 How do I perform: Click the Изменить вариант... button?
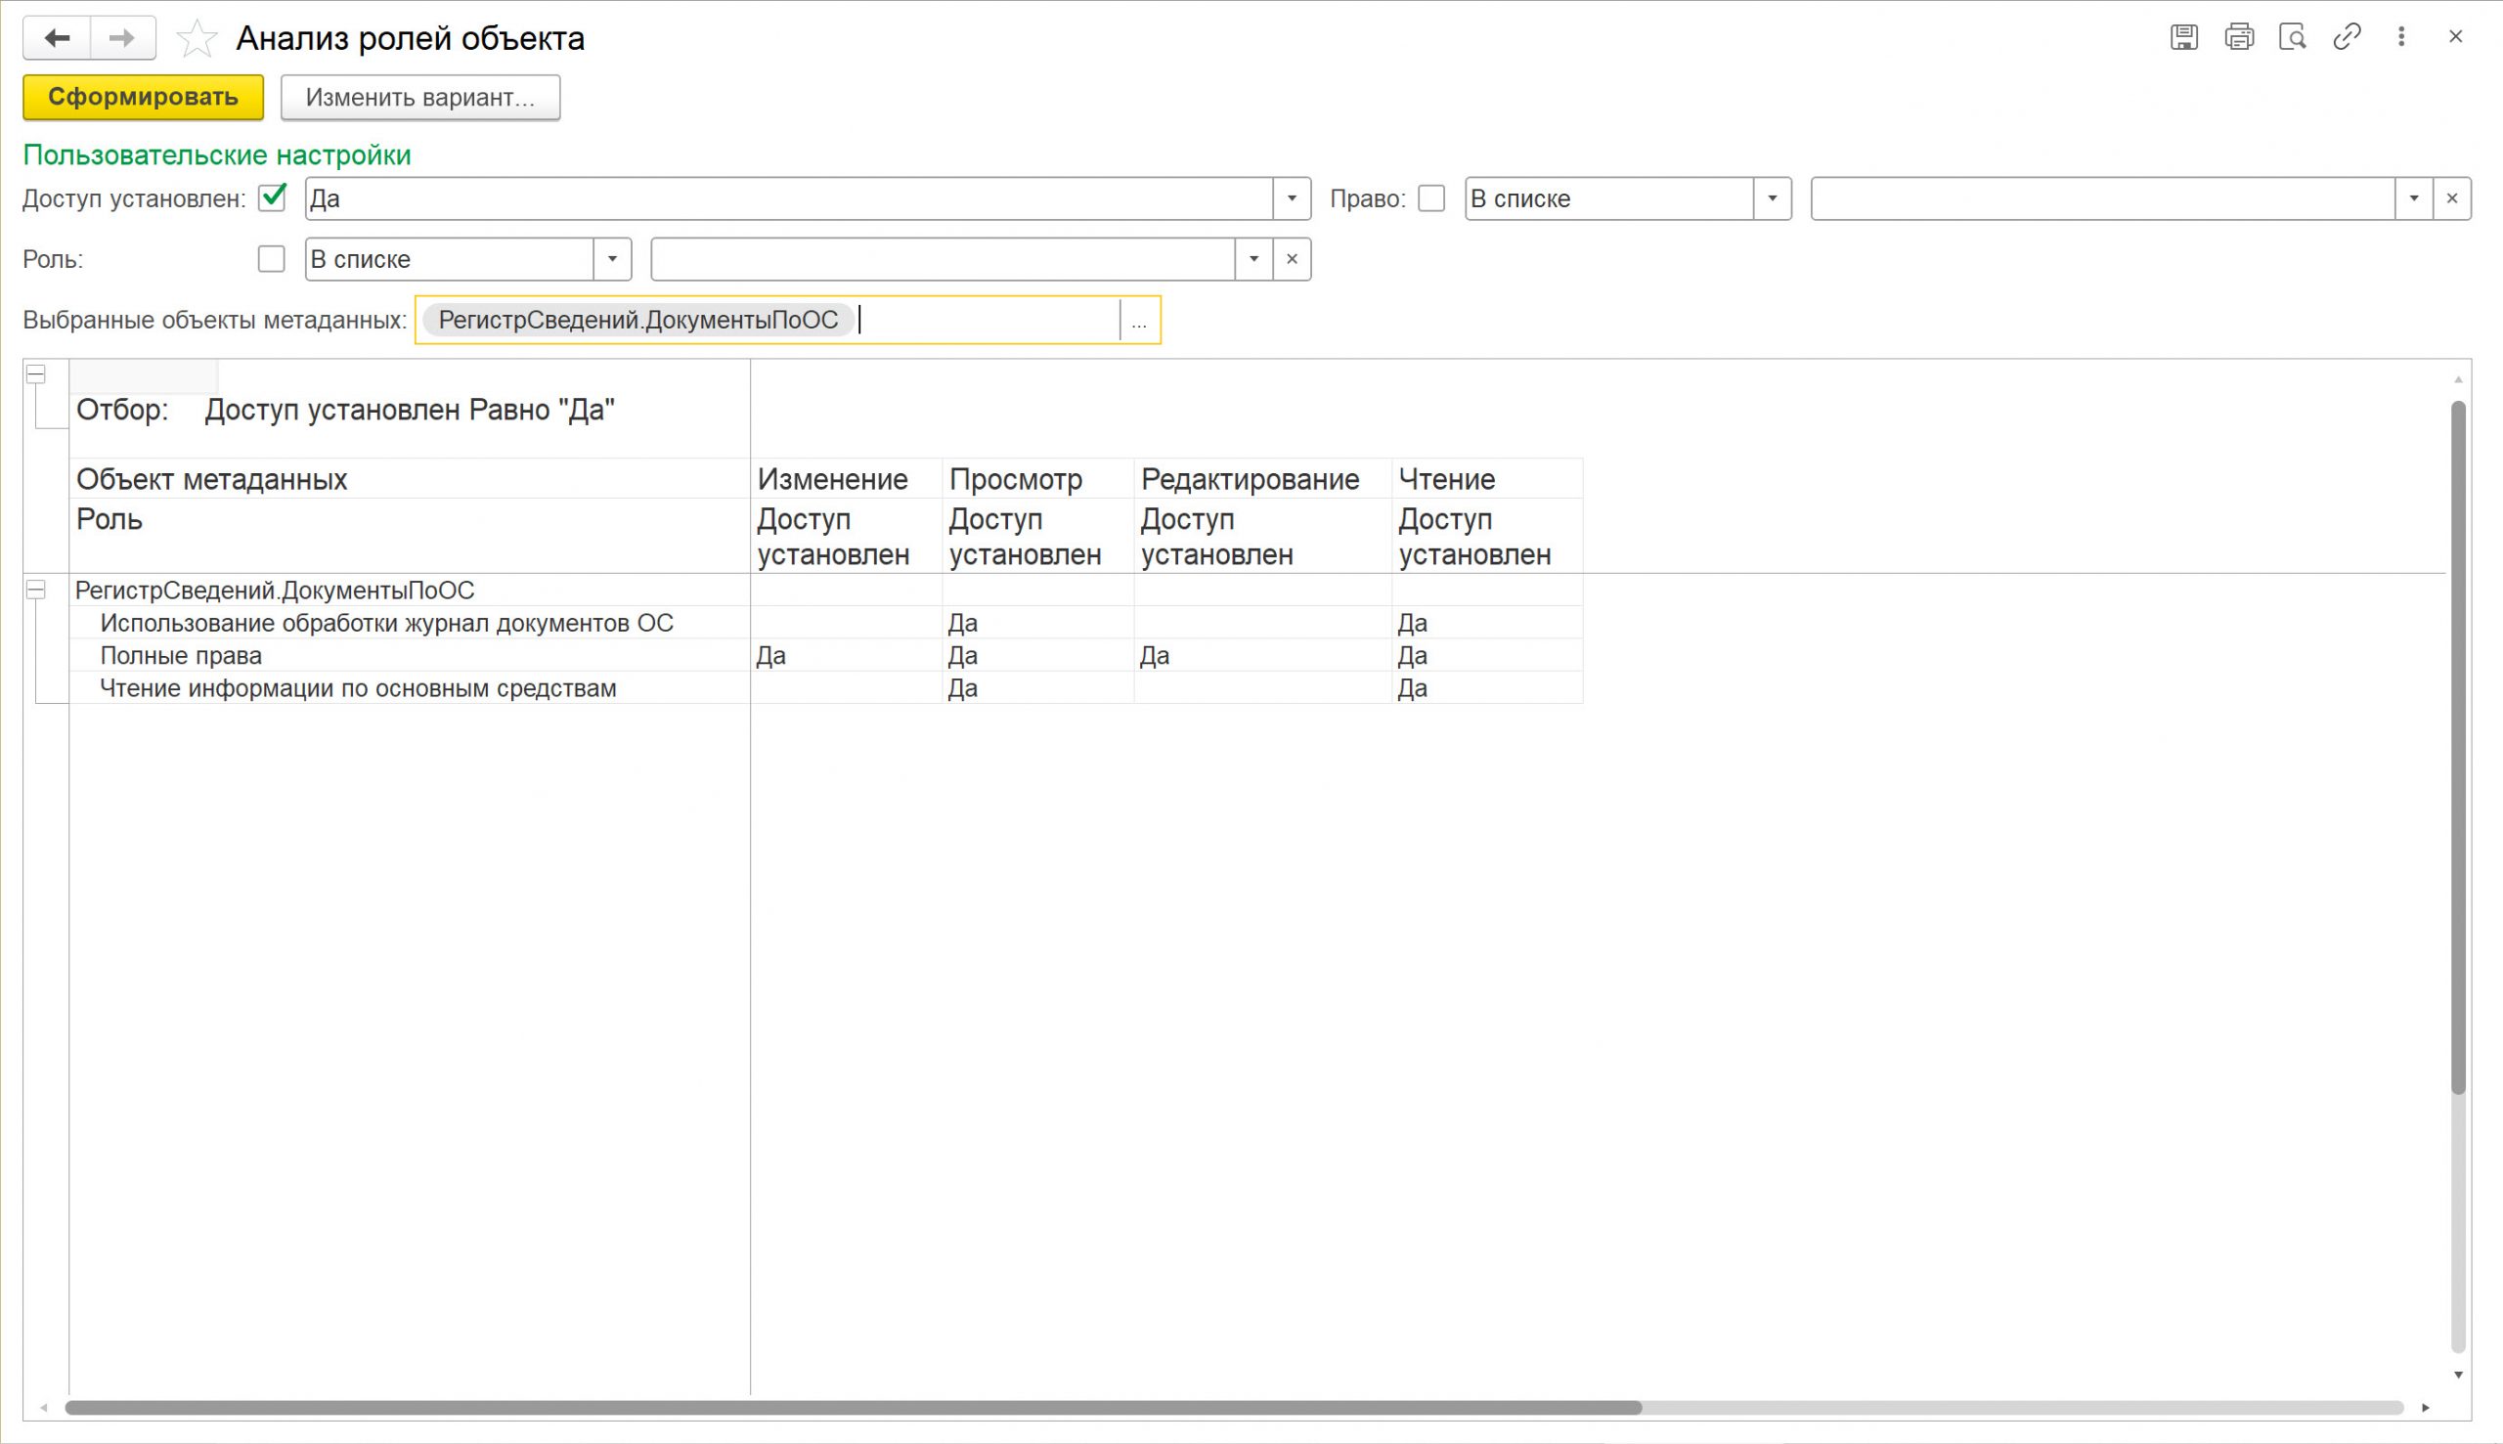coord(420,97)
